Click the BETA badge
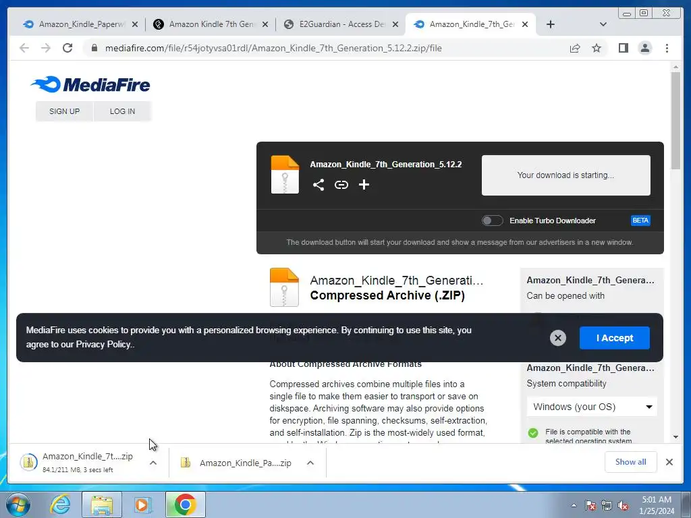Screen dimensions: 691x518 (640, 221)
